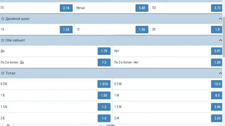
Task: Collapse the Двойной шанс section
Action: tap(220, 19)
